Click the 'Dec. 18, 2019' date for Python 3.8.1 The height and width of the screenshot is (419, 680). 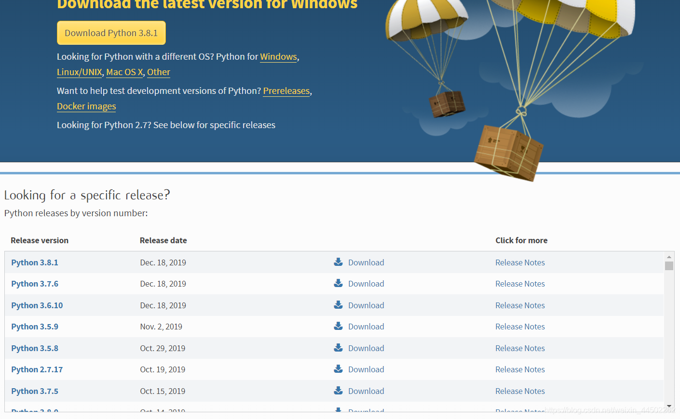pos(163,262)
